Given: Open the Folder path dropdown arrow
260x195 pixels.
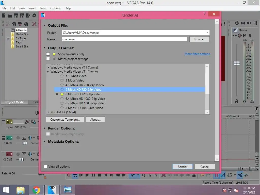Looking at the screenshot, I should pyautogui.click(x=207, y=32).
